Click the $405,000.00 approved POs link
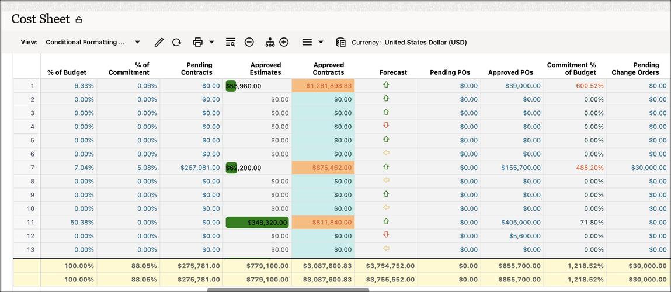671x292 pixels. coord(520,222)
